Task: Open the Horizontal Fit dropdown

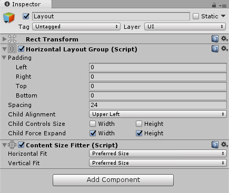Action: pos(158,154)
